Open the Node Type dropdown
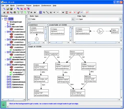124x110 pixels. (73, 19)
